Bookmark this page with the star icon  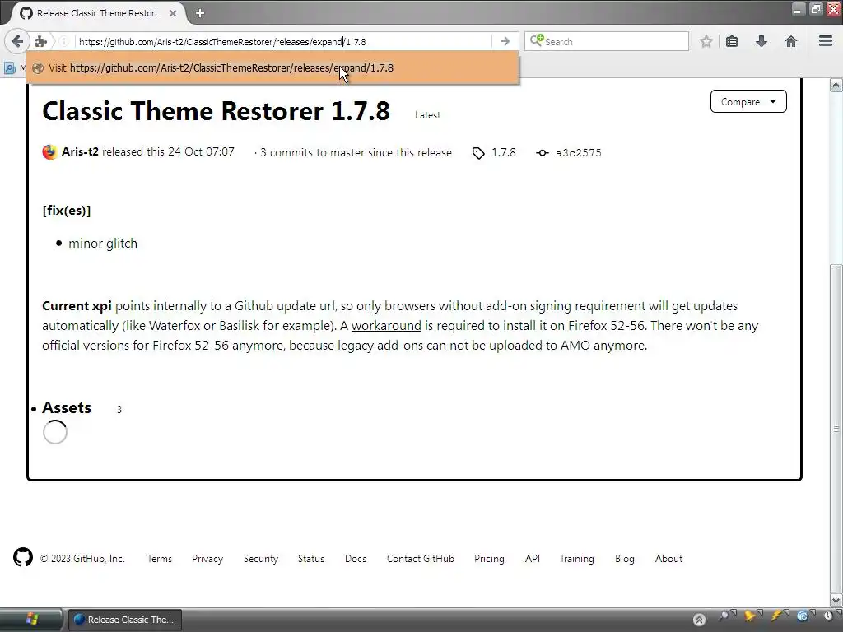(x=706, y=41)
